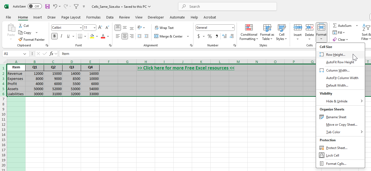Screen dimensions: 371x171
Task: Toggle Italic formatting
Action: coord(61,36)
